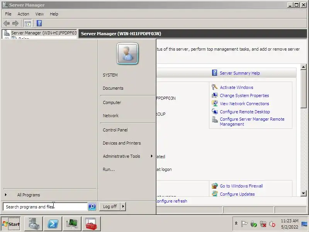The height and width of the screenshot is (232, 309).
Task: Go back with the toolbar back arrow
Action: 7,24
